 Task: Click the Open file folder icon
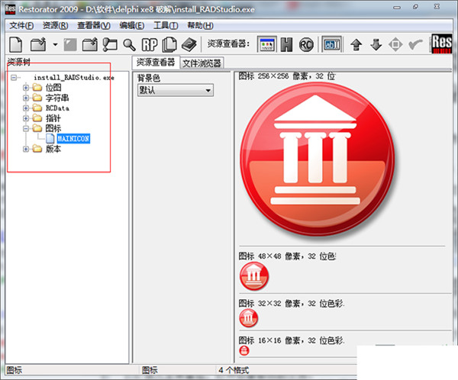pyautogui.click(x=39, y=44)
